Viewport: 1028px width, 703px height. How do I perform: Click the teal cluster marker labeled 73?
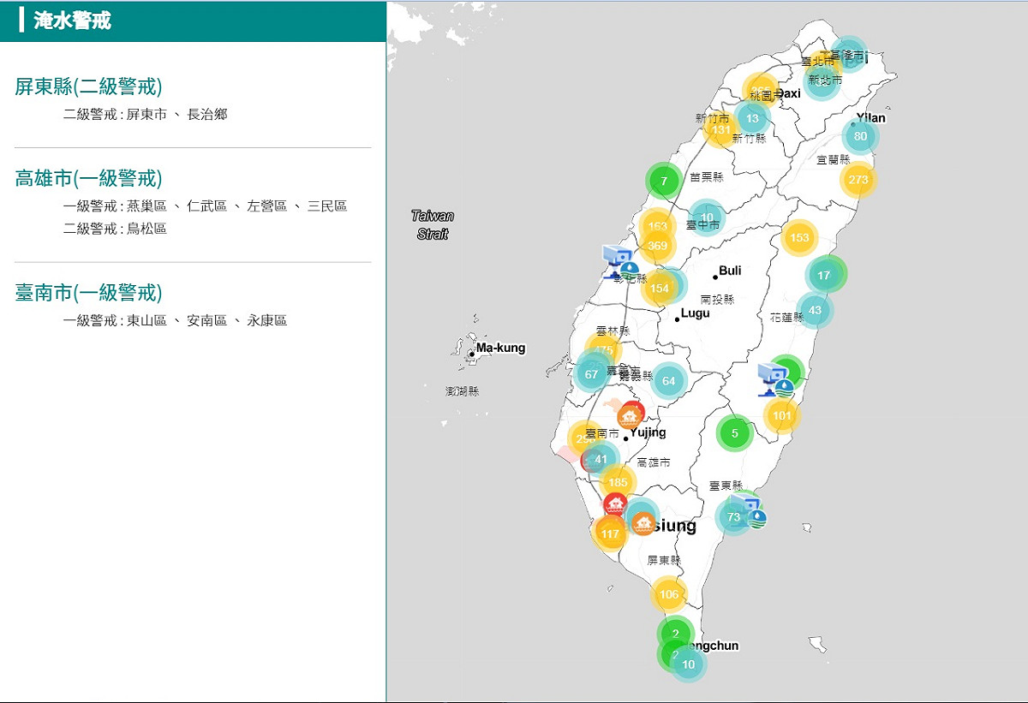point(733,516)
